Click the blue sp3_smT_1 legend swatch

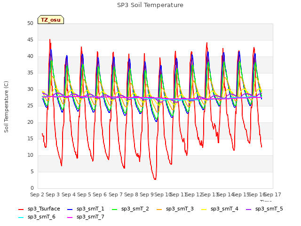tap(70, 209)
